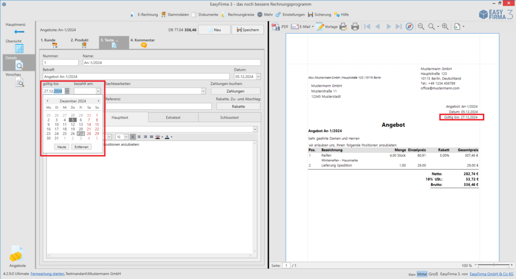
Task: Open Sicherung backup tool
Action: [x=319, y=15]
